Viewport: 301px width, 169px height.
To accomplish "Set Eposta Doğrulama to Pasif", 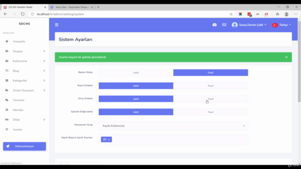I will coord(211,112).
